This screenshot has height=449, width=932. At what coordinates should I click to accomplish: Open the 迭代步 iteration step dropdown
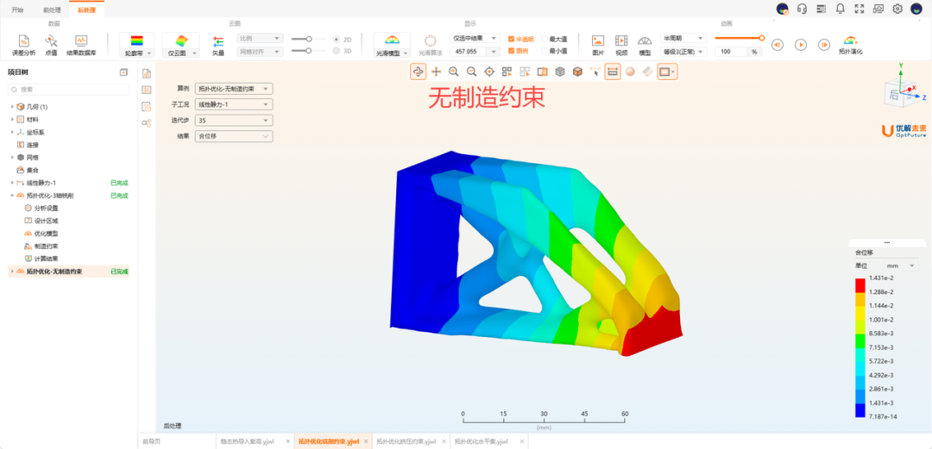click(x=233, y=121)
